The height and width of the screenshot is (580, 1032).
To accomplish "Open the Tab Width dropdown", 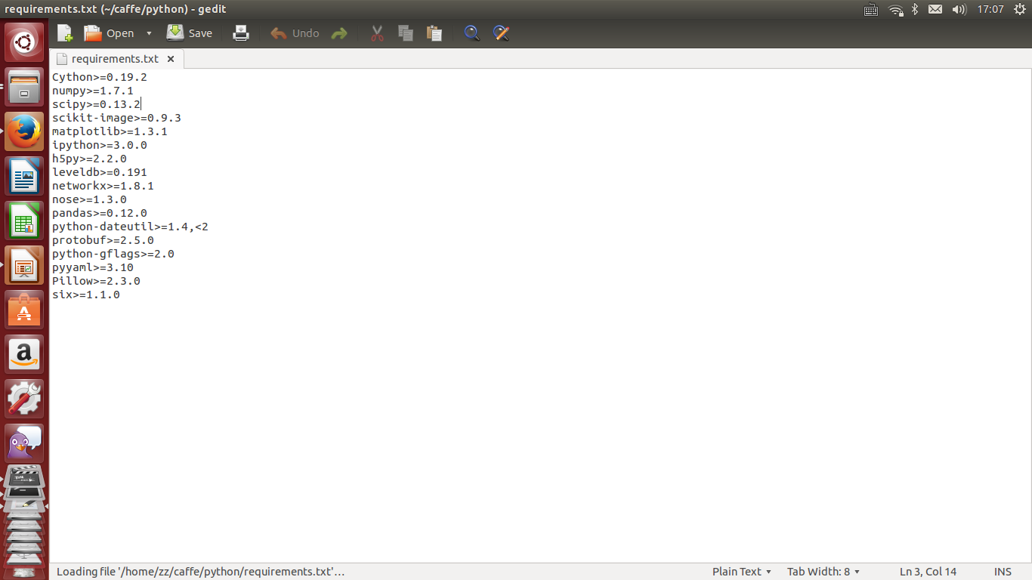I will click(823, 572).
